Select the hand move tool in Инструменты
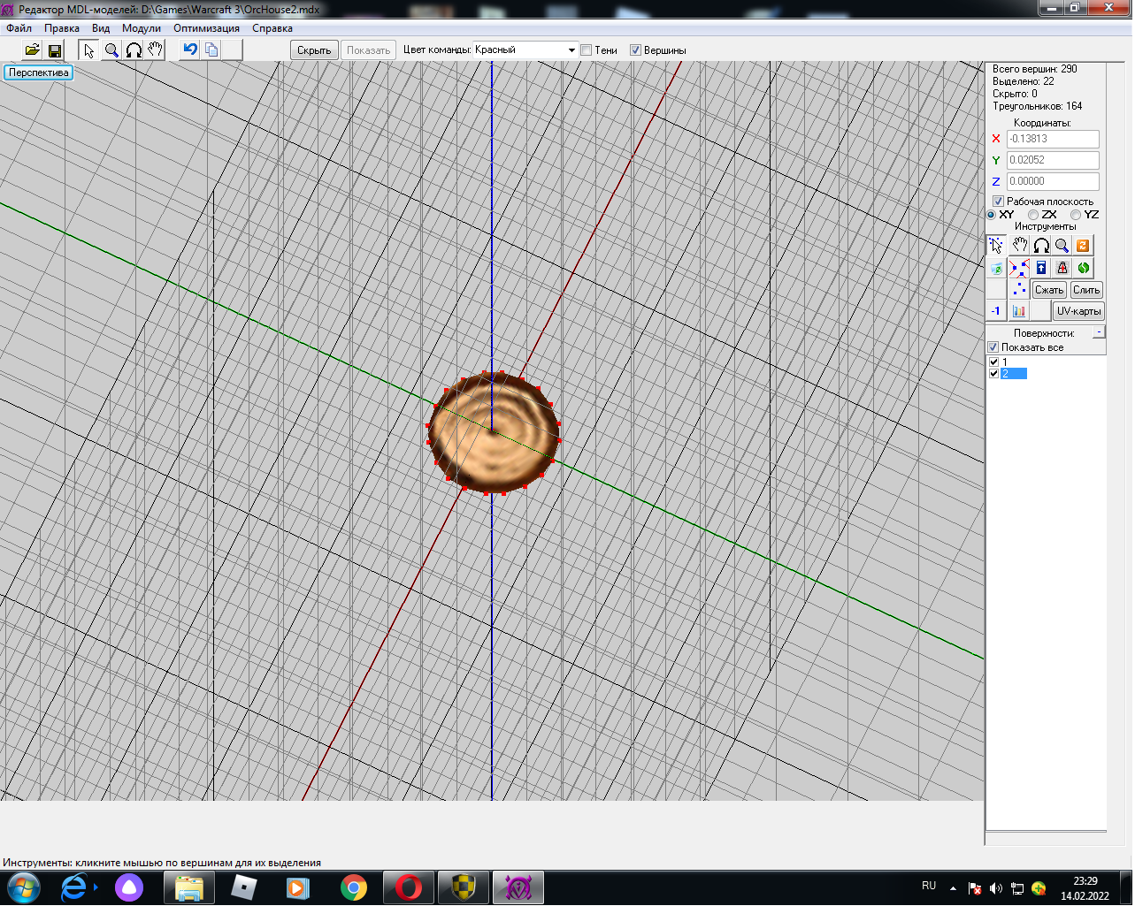The image size is (1135, 906). click(1020, 246)
